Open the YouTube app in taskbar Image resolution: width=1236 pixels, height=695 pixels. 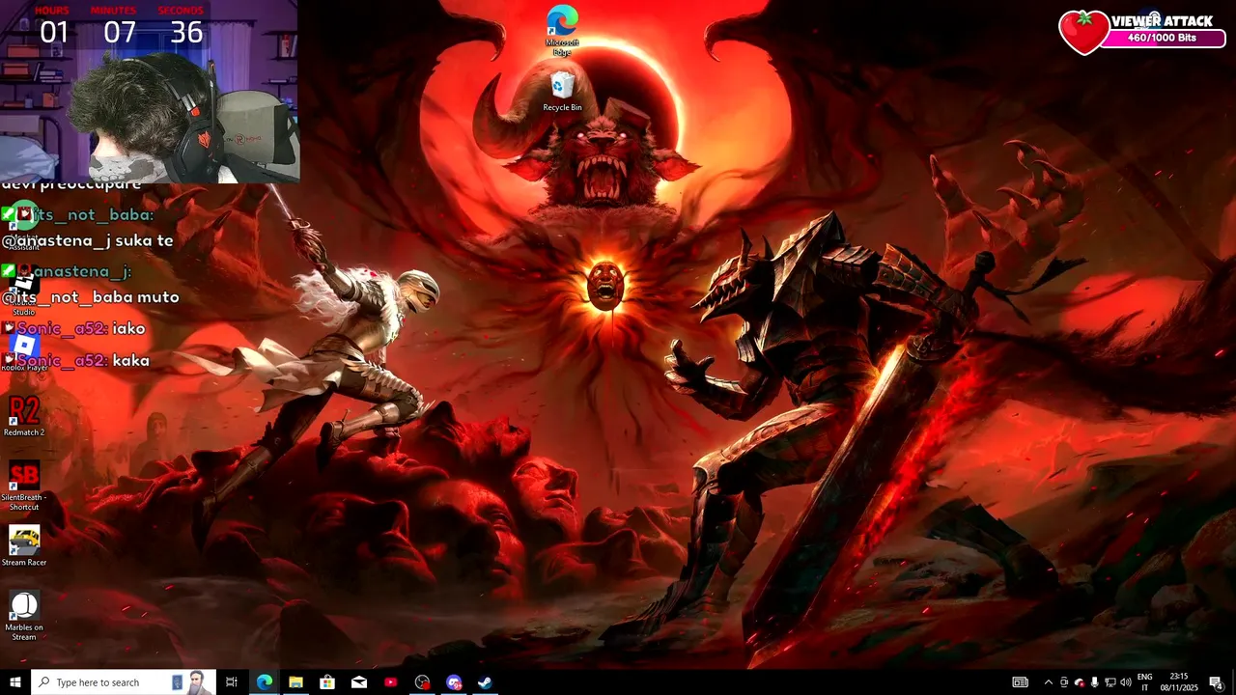tap(391, 682)
